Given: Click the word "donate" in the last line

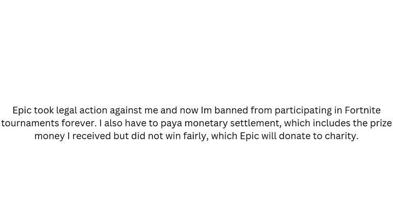Looking at the screenshot, I should tap(295, 136).
